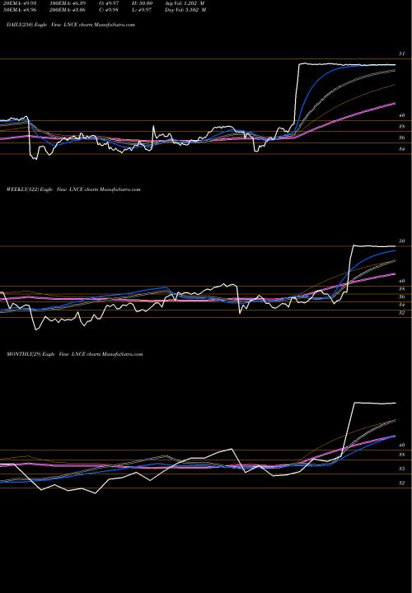Select the high price H: 50.09
The height and width of the screenshot is (593, 412).
(x=142, y=3)
